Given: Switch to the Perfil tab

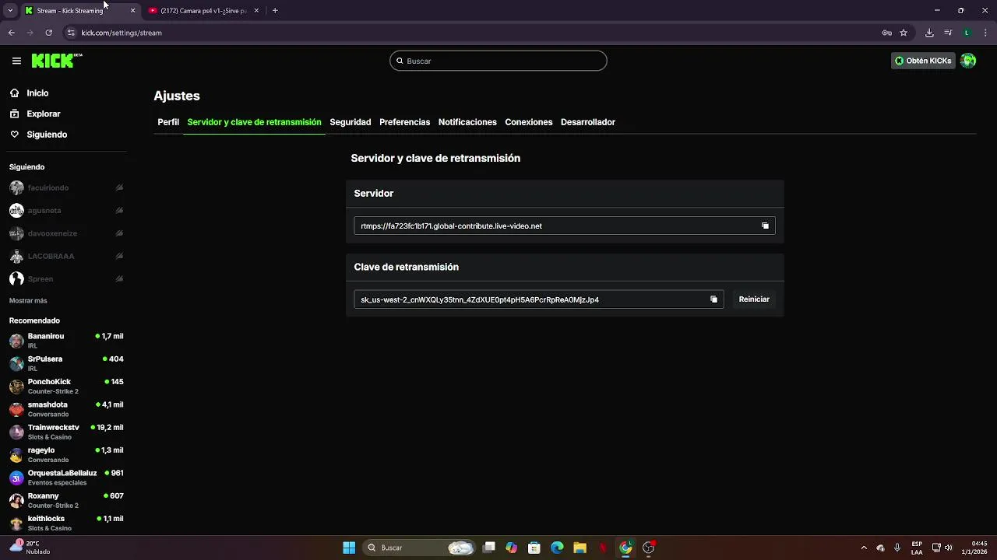Looking at the screenshot, I should (x=168, y=122).
